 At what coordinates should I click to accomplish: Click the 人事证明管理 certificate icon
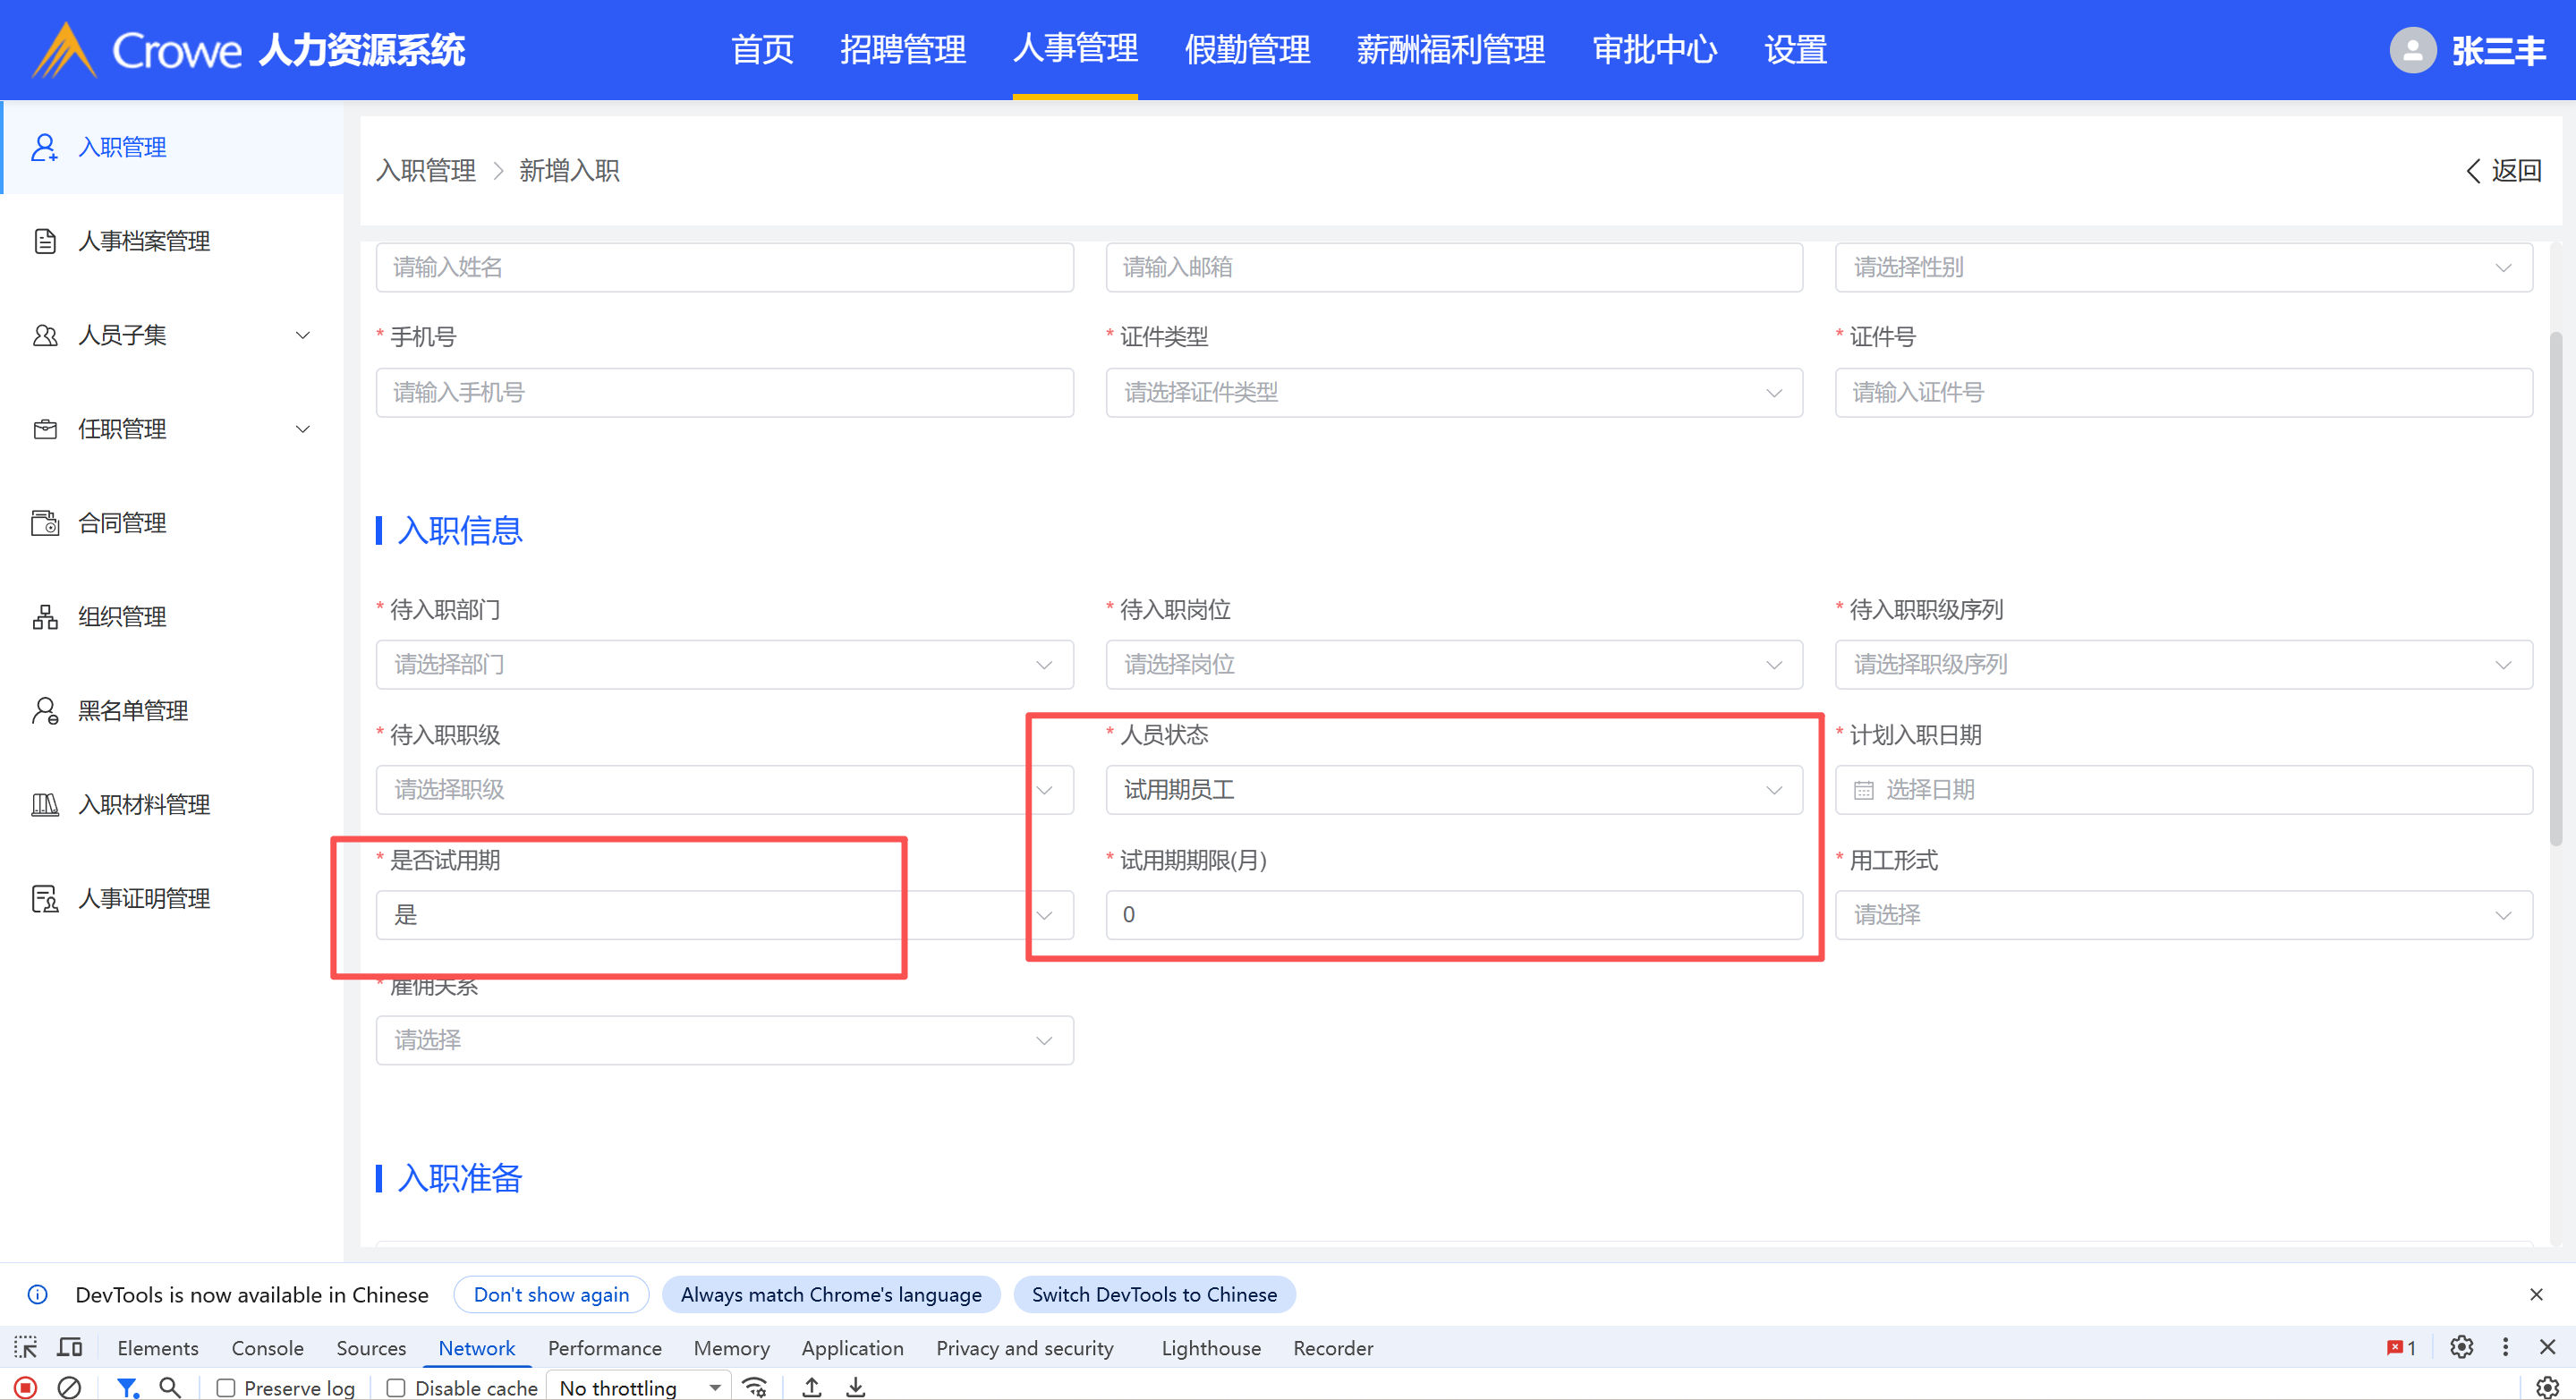[44, 899]
